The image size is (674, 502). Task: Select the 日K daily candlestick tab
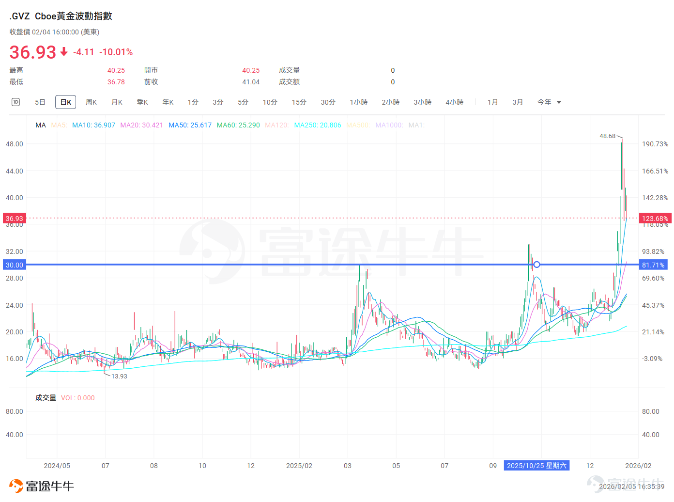(66, 102)
